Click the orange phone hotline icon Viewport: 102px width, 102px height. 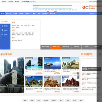[x=84, y=7]
